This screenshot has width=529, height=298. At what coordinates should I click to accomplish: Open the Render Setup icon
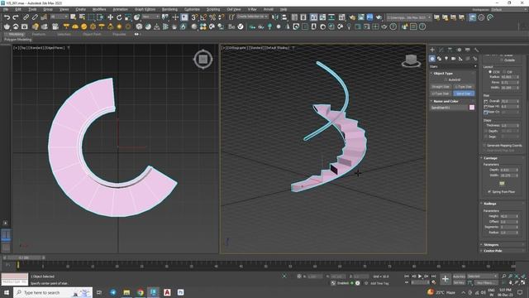pos(352,17)
